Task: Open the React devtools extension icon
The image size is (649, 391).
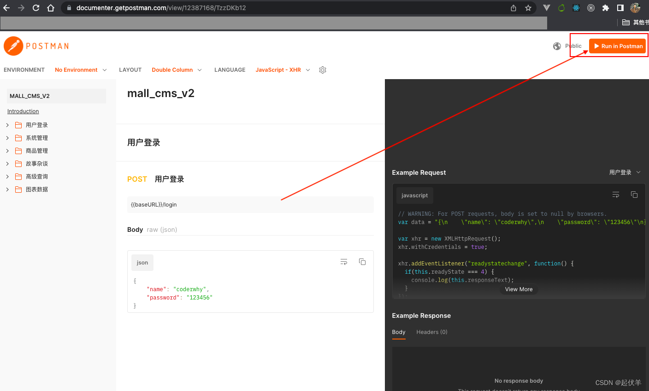Action: point(576,8)
